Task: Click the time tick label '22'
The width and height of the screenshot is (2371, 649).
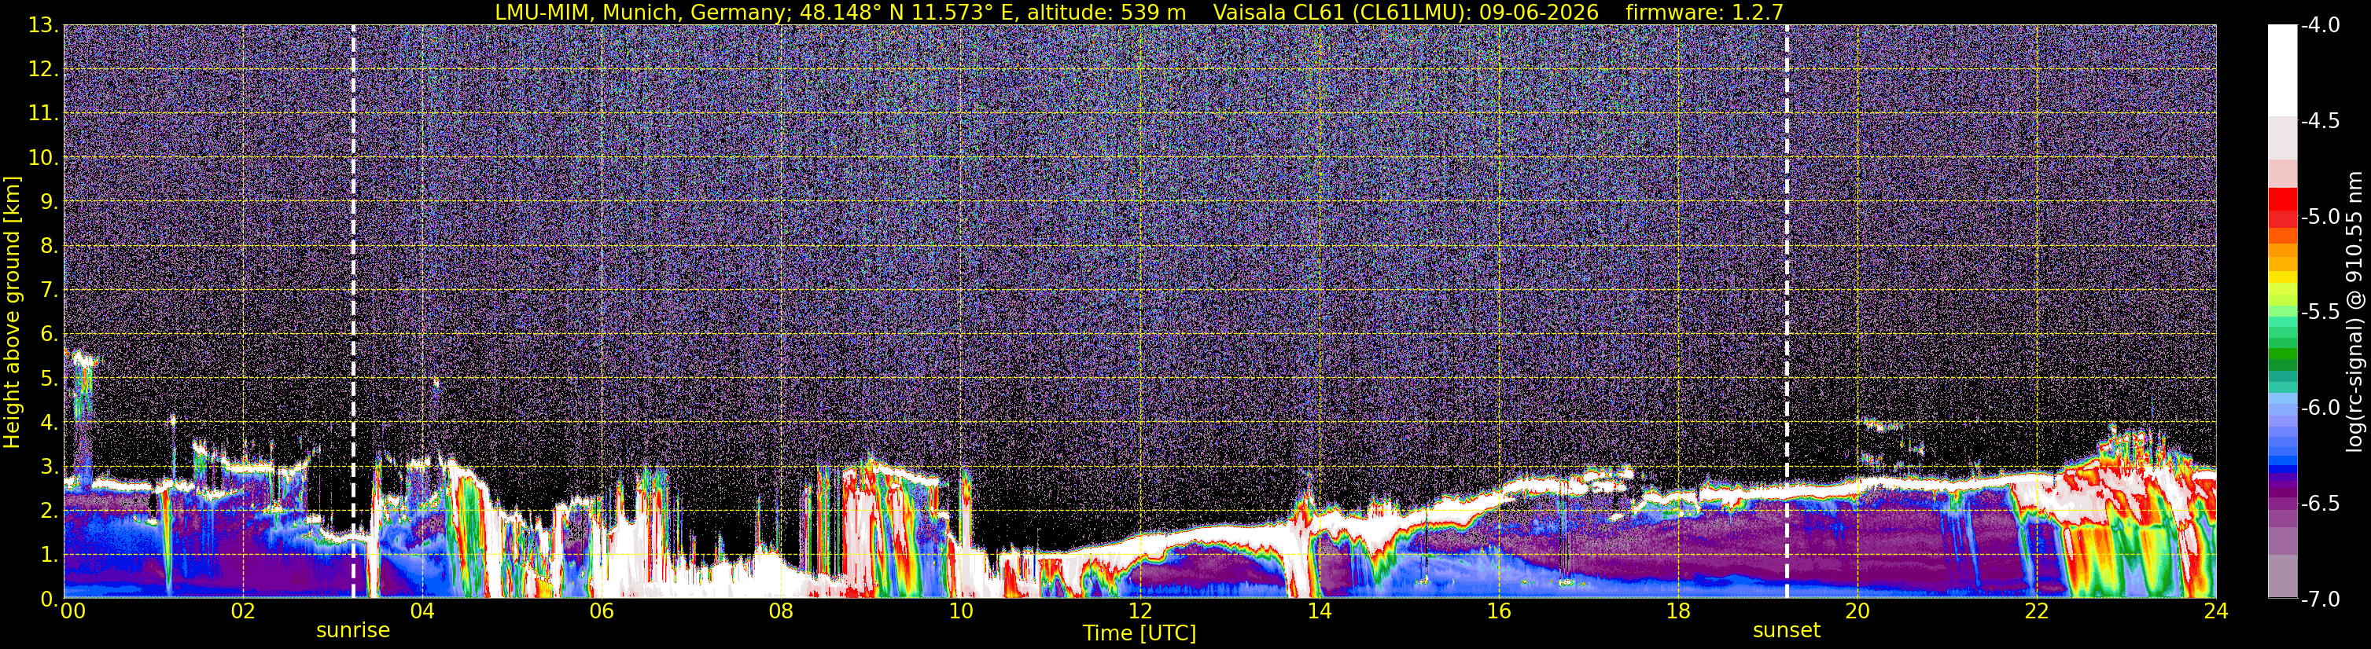Action: 2038,611
